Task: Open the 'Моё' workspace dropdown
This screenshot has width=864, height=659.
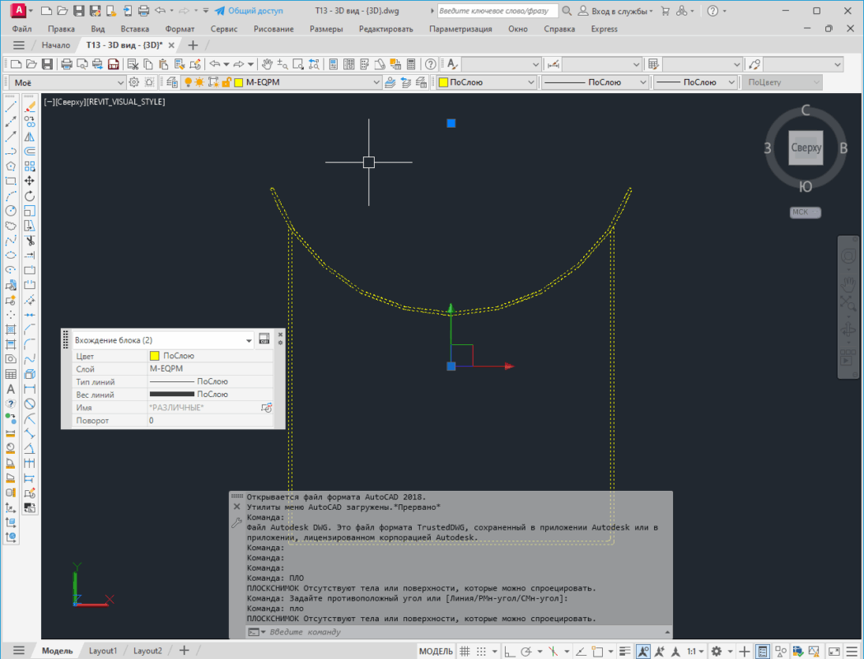Action: click(119, 82)
